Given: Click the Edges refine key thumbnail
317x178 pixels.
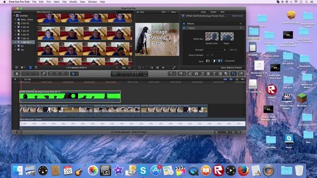Looking at the screenshot, I should (x=227, y=37).
